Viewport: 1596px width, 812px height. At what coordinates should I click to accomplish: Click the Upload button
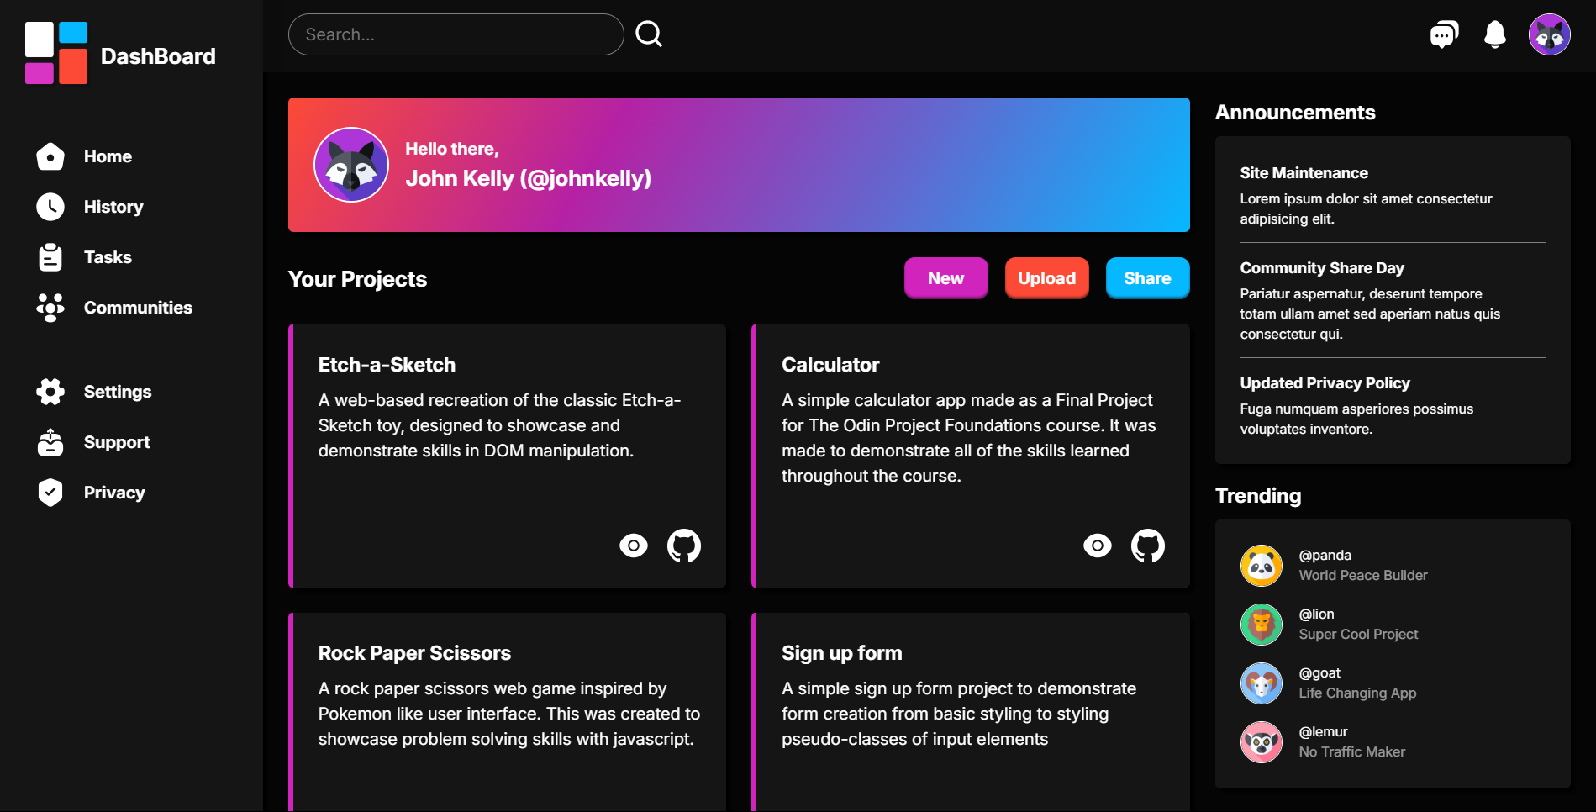tap(1046, 278)
